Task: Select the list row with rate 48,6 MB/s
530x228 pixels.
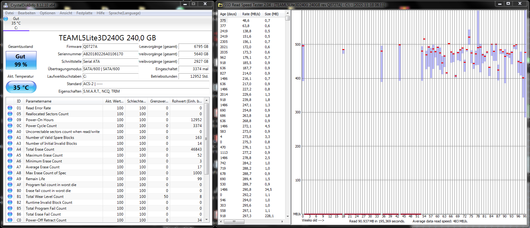Action: click(251, 21)
